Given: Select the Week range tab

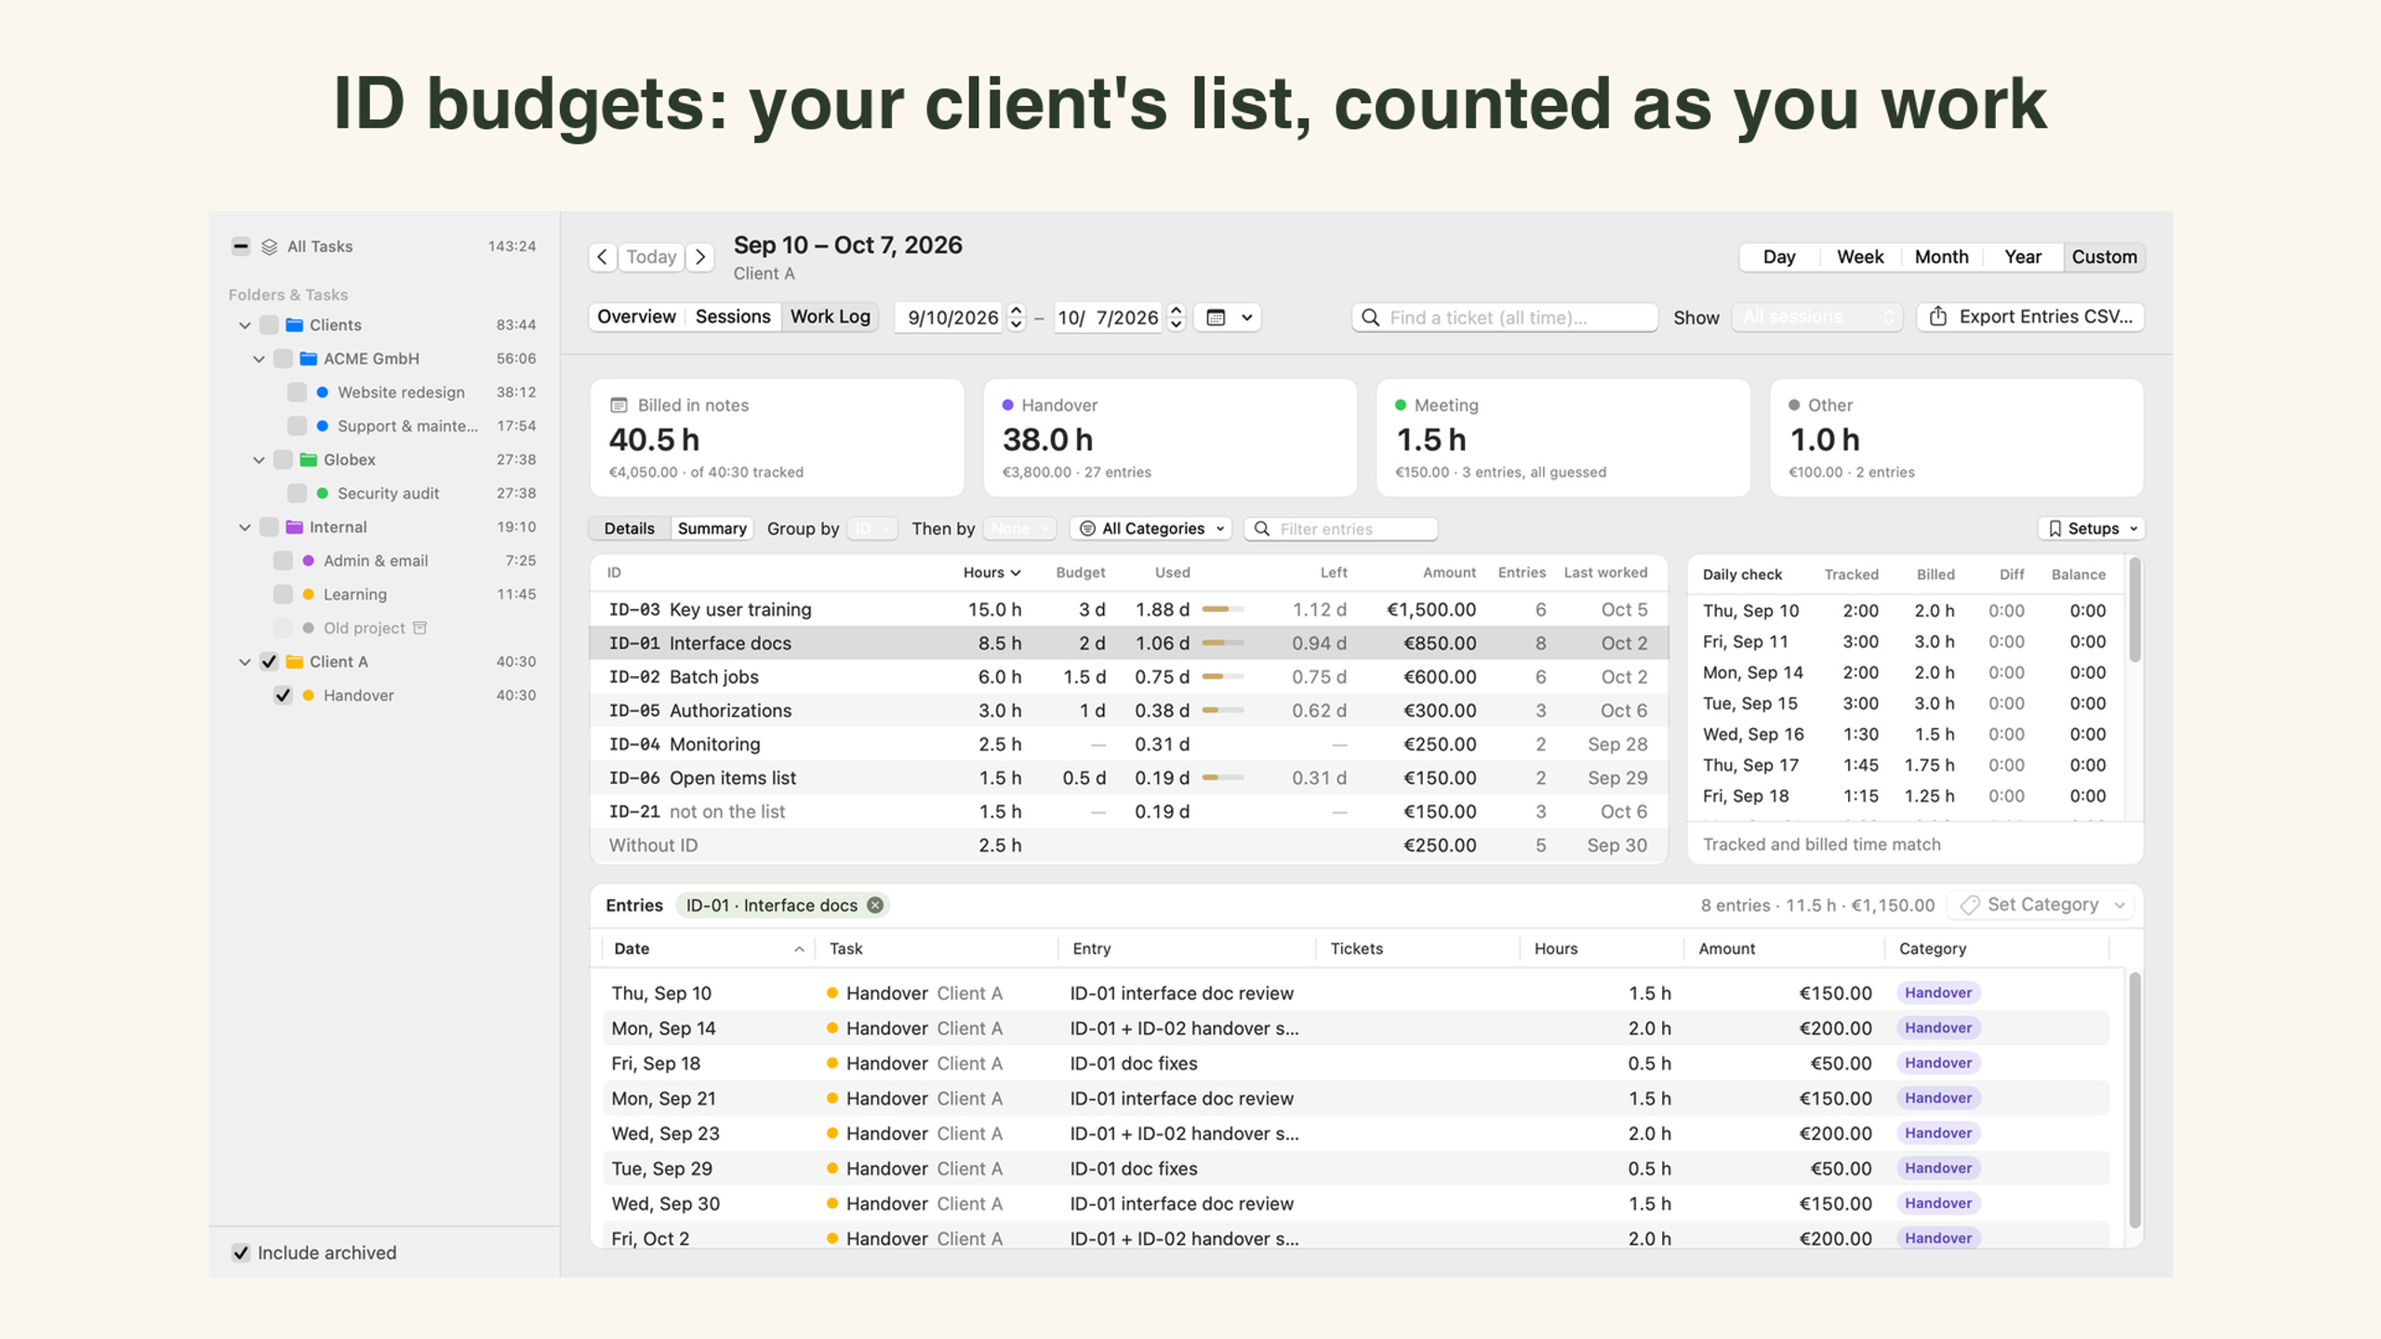Looking at the screenshot, I should (x=1860, y=257).
